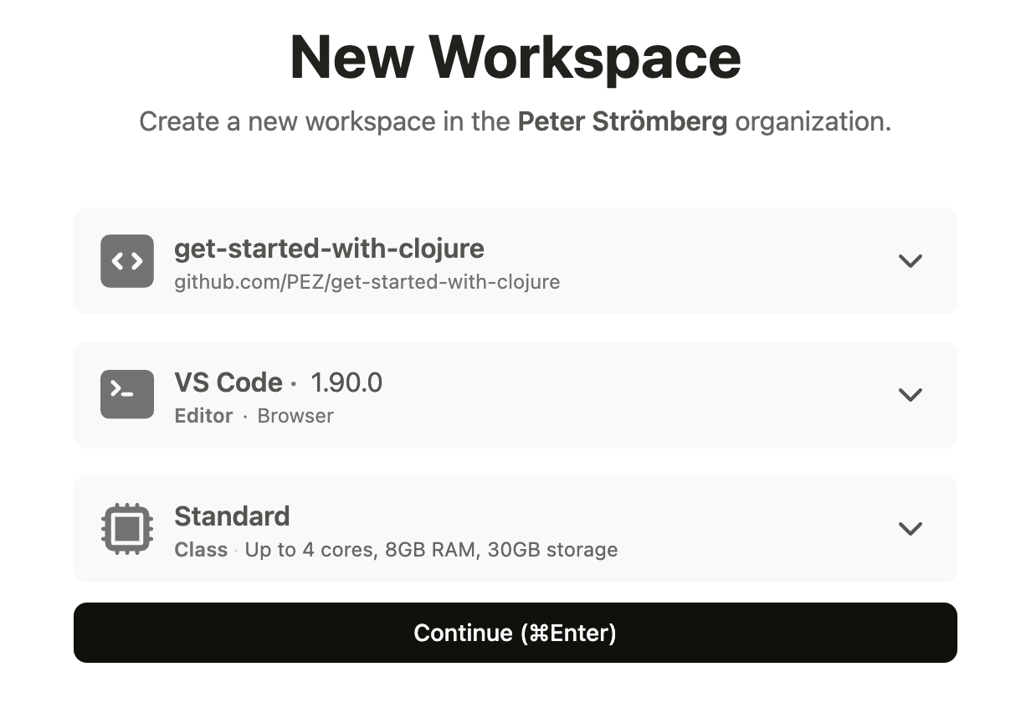Click the Class label under Standard

(x=201, y=550)
